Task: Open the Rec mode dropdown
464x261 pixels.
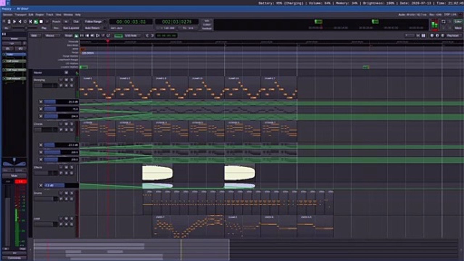Action: (56, 28)
